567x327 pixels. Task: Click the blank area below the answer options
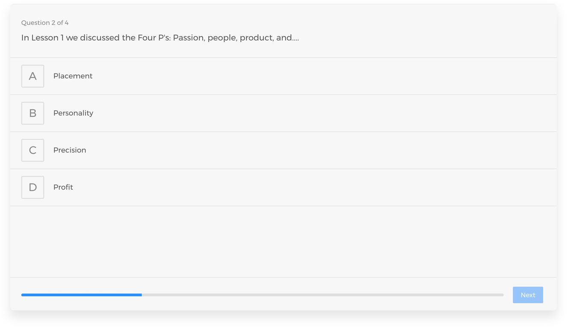point(283,241)
